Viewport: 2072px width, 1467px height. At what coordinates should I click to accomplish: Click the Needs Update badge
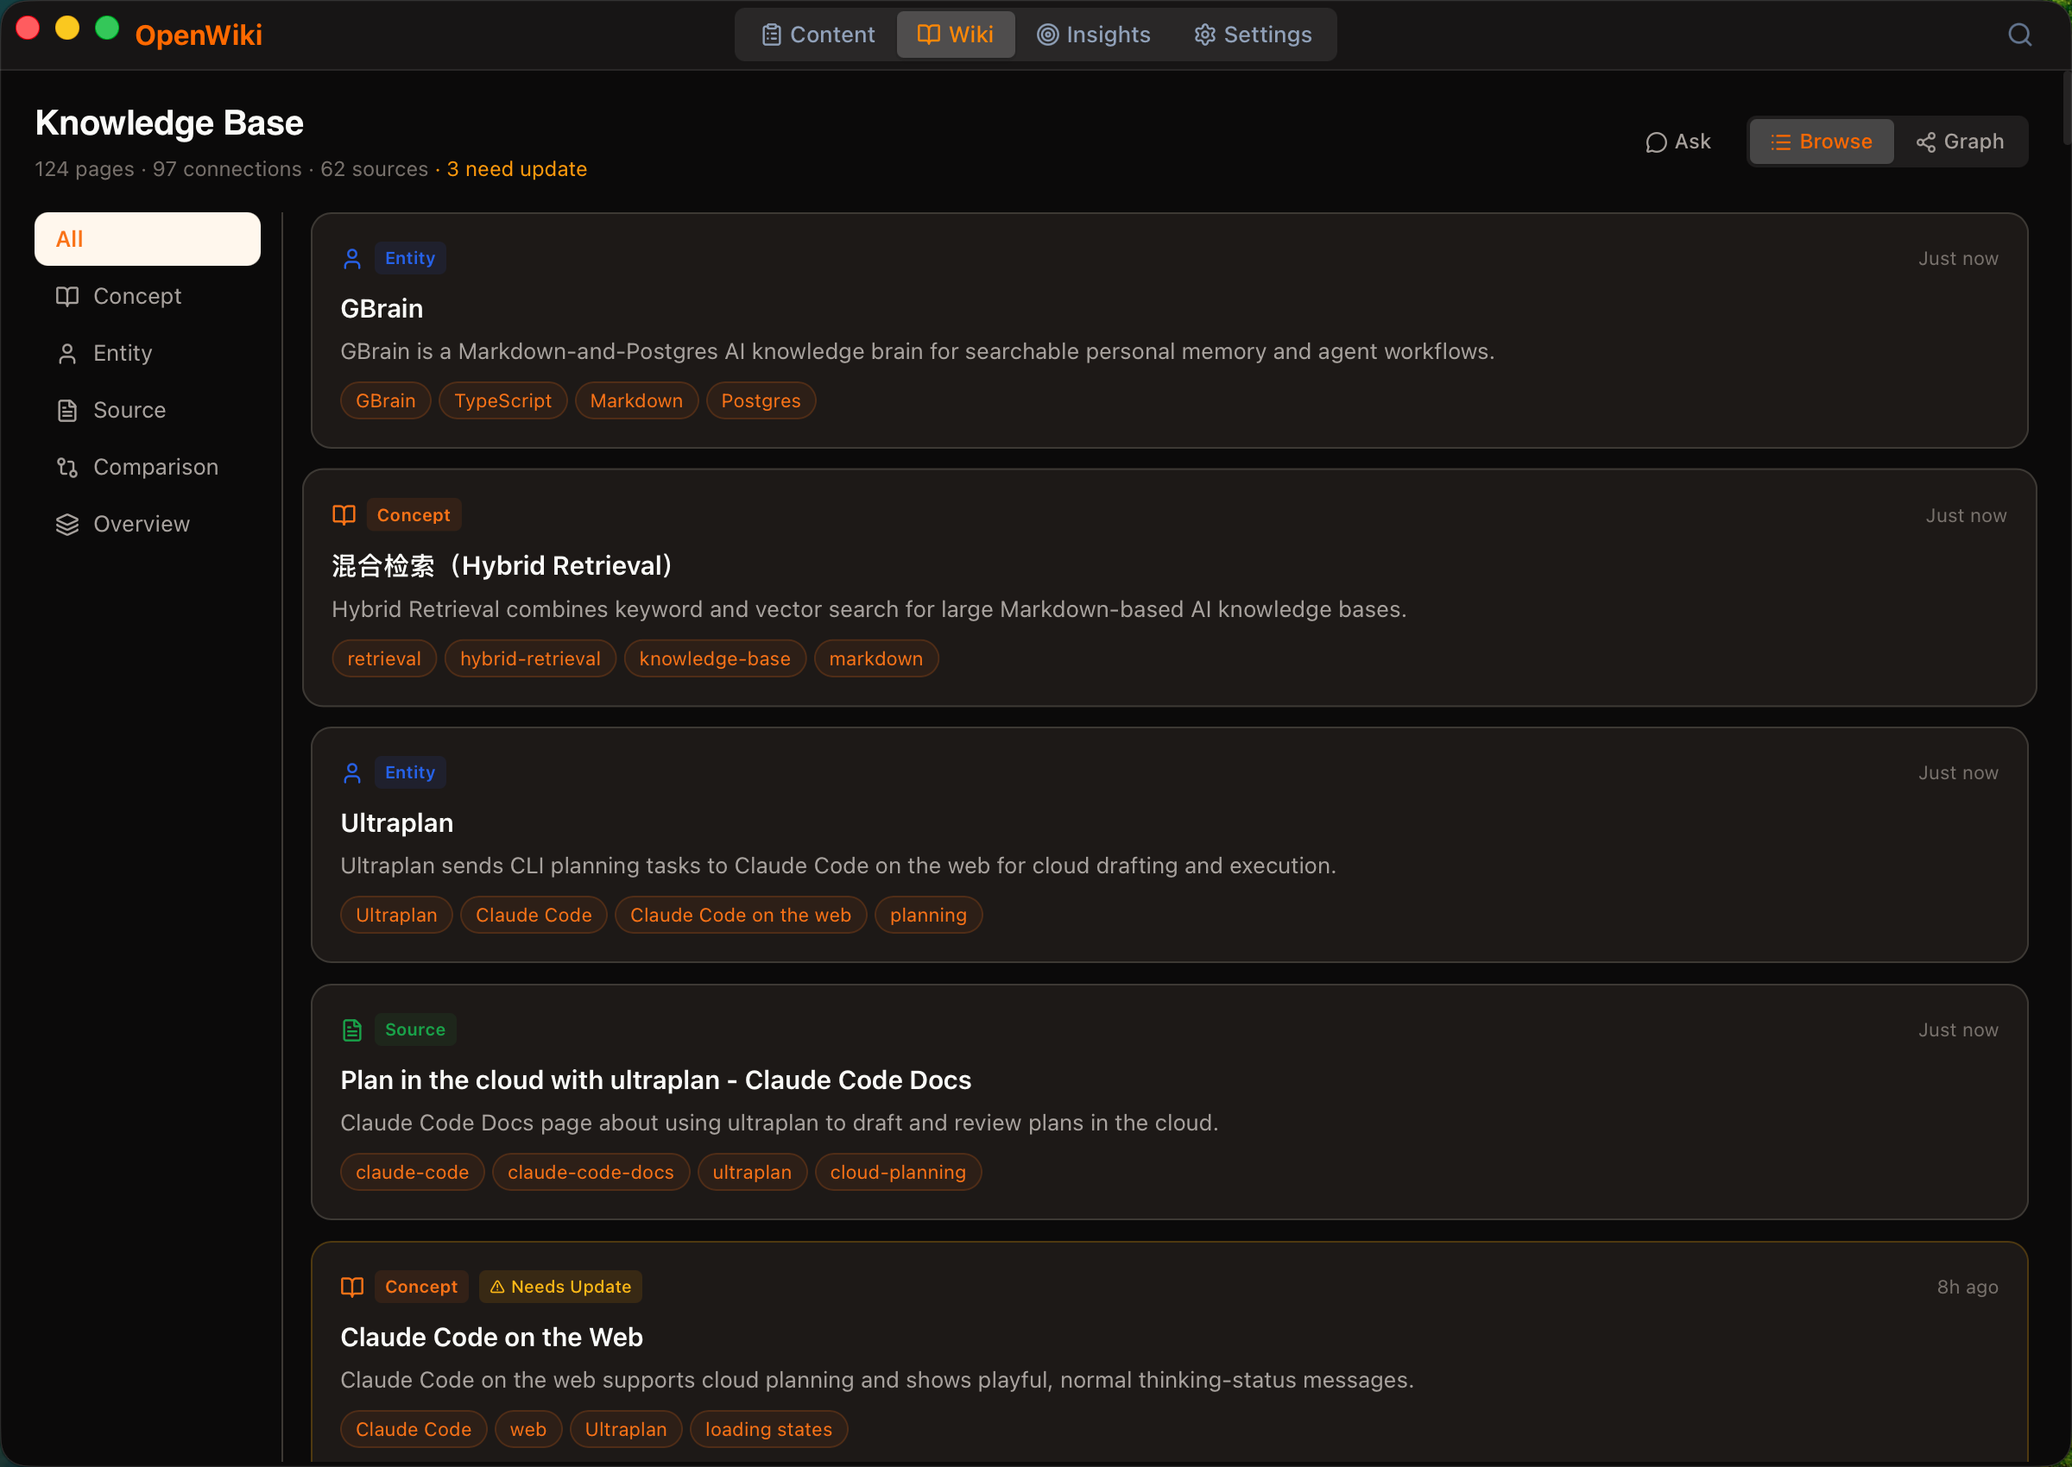pos(561,1288)
